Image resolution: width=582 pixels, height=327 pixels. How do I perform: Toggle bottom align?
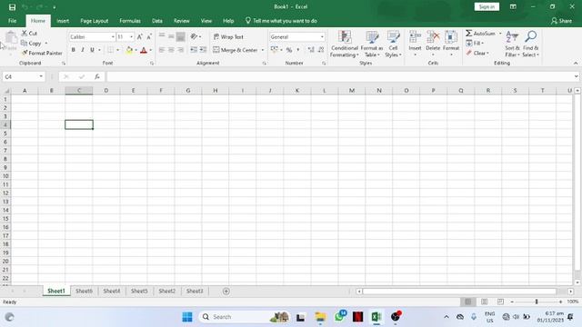[x=180, y=36]
